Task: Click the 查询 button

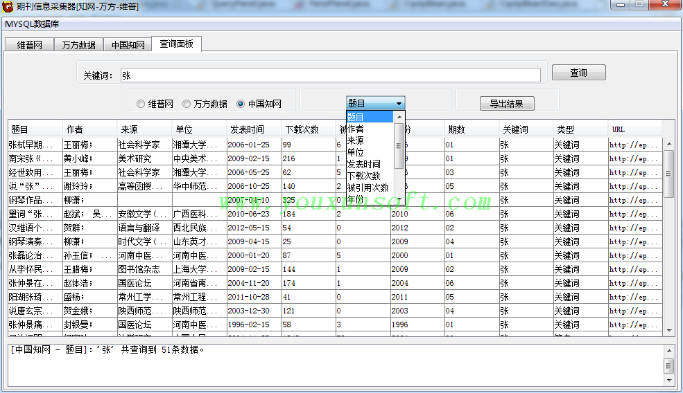Action: point(578,73)
